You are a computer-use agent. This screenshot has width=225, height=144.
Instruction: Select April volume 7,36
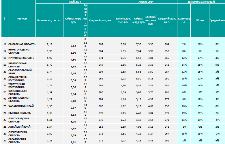138,44
